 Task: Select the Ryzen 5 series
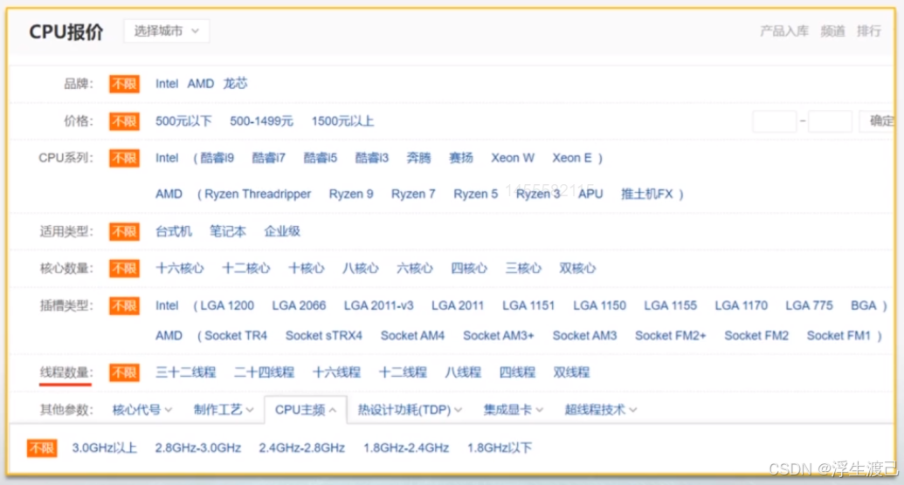(x=476, y=195)
